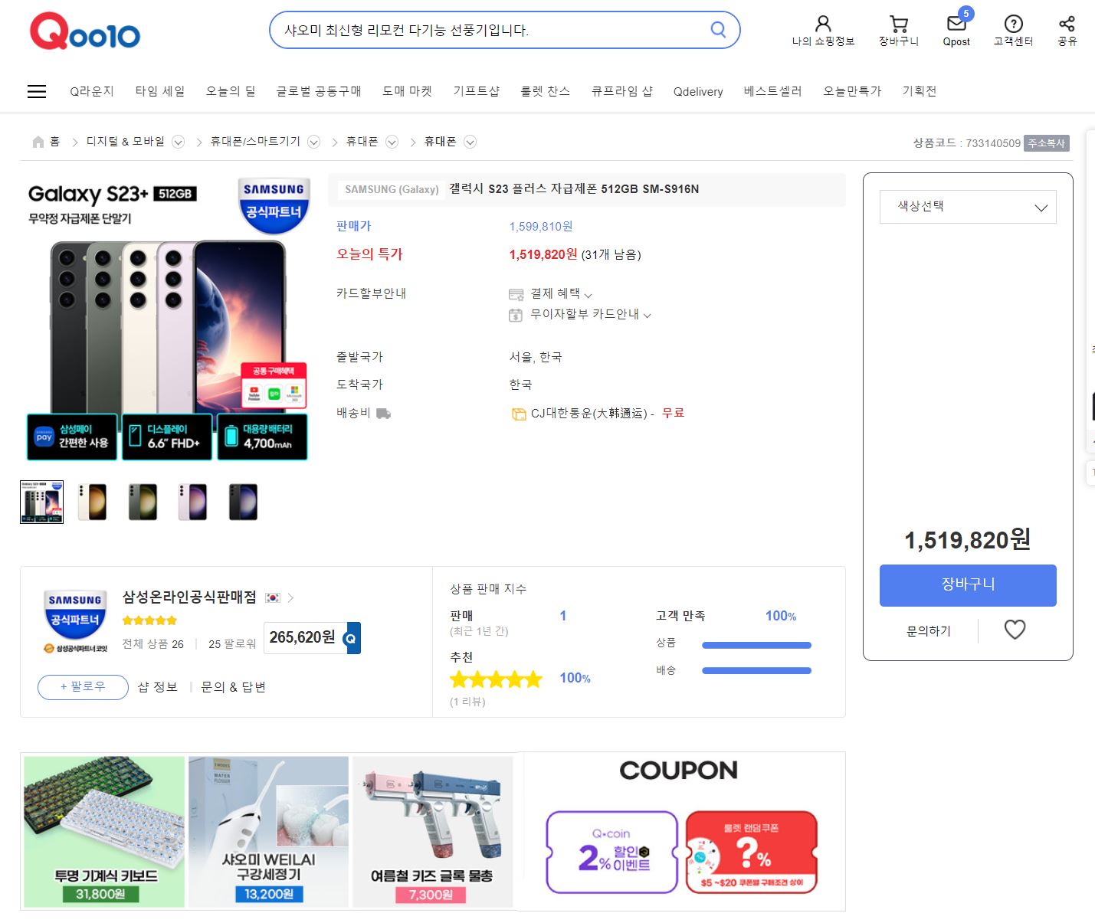The width and height of the screenshot is (1095, 923).
Task: Open 기프트샵 menu item
Action: (x=477, y=91)
